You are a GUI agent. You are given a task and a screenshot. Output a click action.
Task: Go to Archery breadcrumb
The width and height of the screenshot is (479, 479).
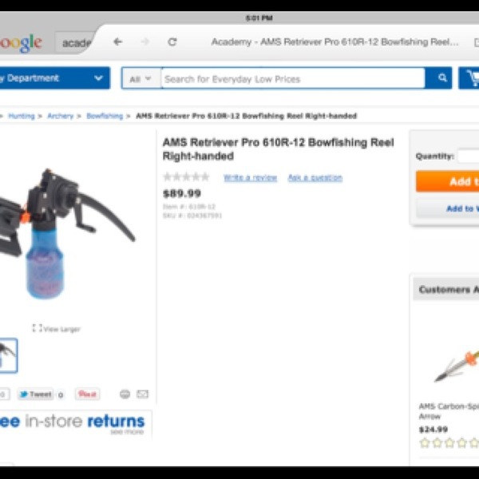coord(61,116)
